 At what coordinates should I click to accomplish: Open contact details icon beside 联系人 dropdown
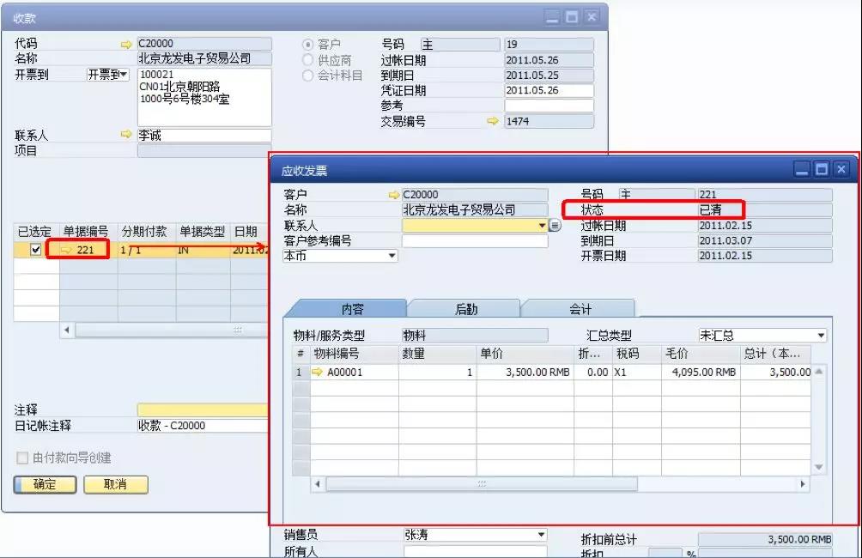pyautogui.click(x=555, y=226)
